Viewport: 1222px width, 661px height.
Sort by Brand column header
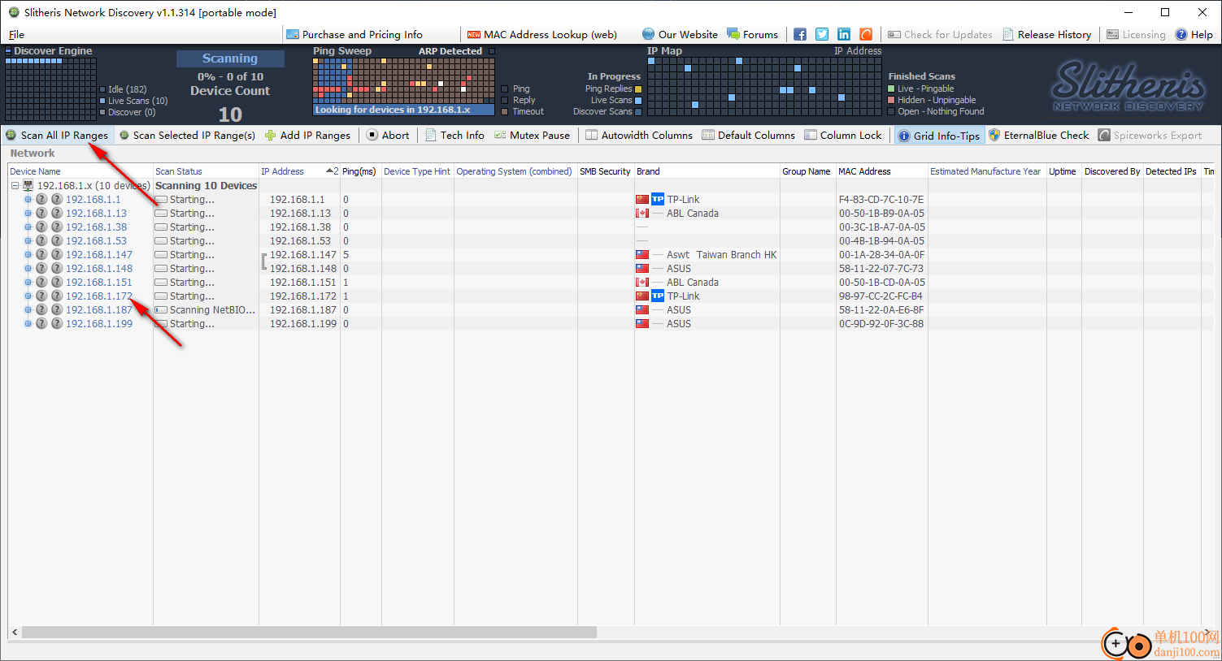click(707, 171)
